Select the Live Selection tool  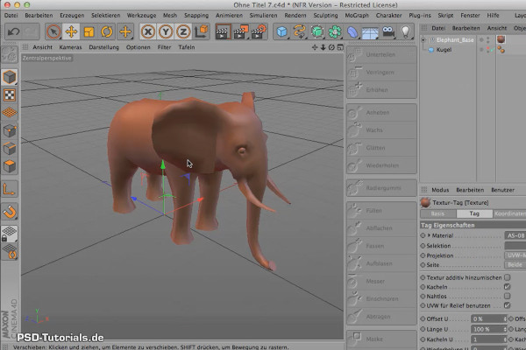point(53,31)
